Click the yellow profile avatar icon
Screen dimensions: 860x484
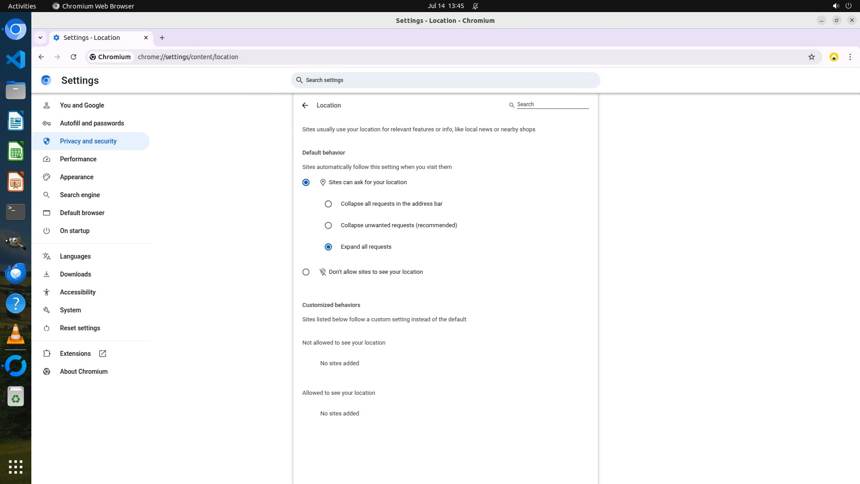(834, 57)
